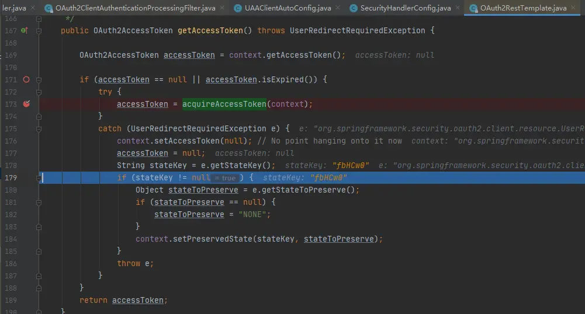Collapse the catch block at line 175
Viewport: 585px width, 314px height.
pos(39,129)
